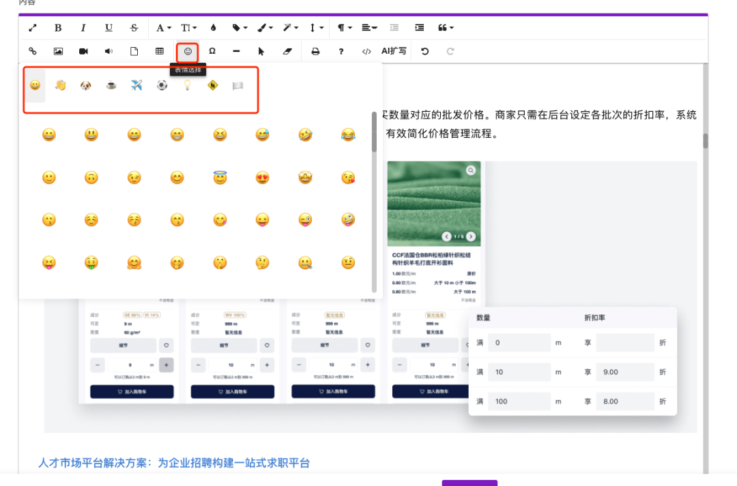Click the discount field showing 8.00
This screenshot has width=737, height=486.
(x=625, y=401)
